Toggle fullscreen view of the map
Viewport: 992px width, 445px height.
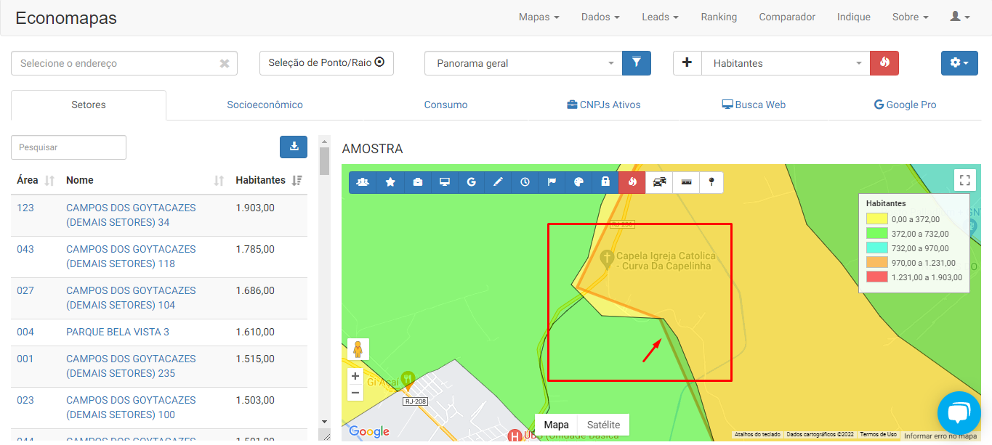click(964, 180)
